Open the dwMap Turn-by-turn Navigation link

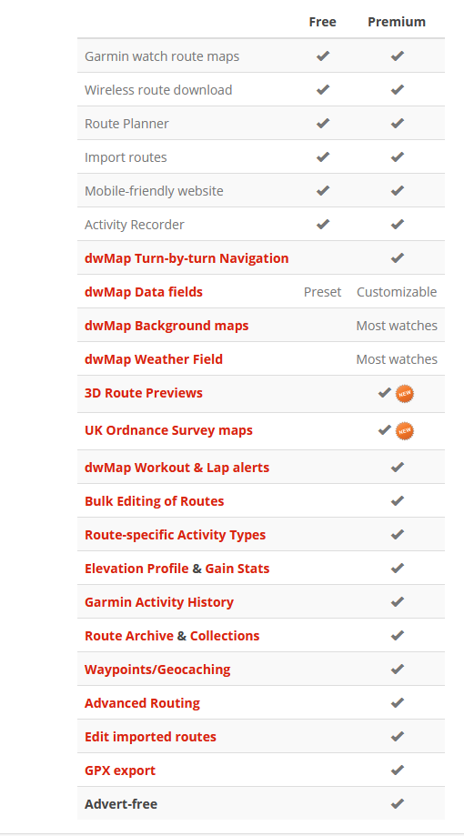pos(187,258)
